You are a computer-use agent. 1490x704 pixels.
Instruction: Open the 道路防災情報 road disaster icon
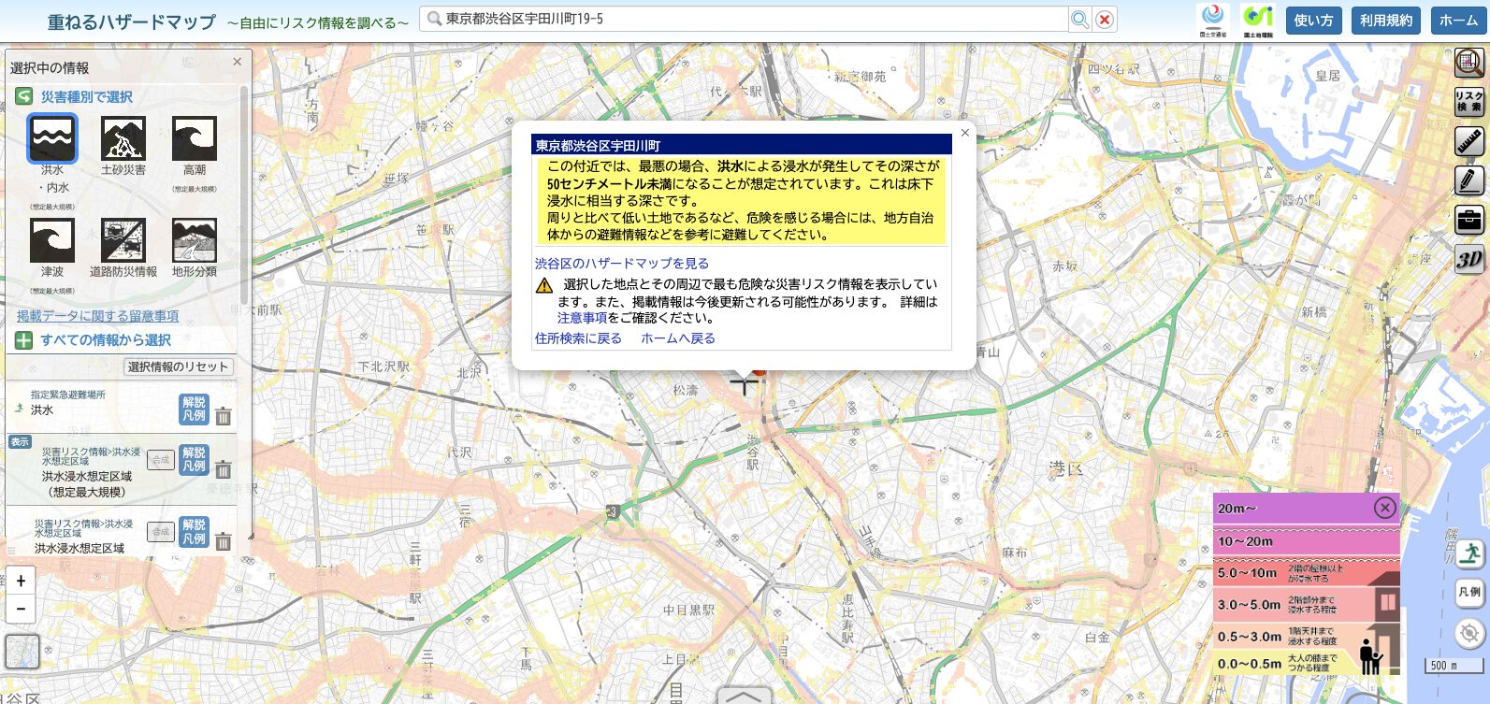pyautogui.click(x=123, y=241)
